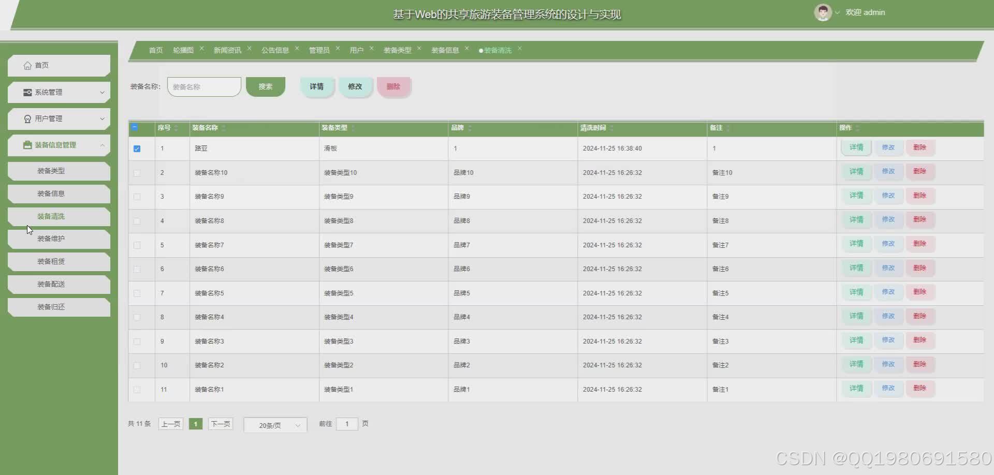
Task: Expand the 系统管理 sidebar menu
Action: pos(59,92)
